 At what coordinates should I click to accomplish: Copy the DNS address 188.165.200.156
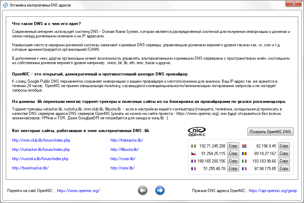(233, 161)
